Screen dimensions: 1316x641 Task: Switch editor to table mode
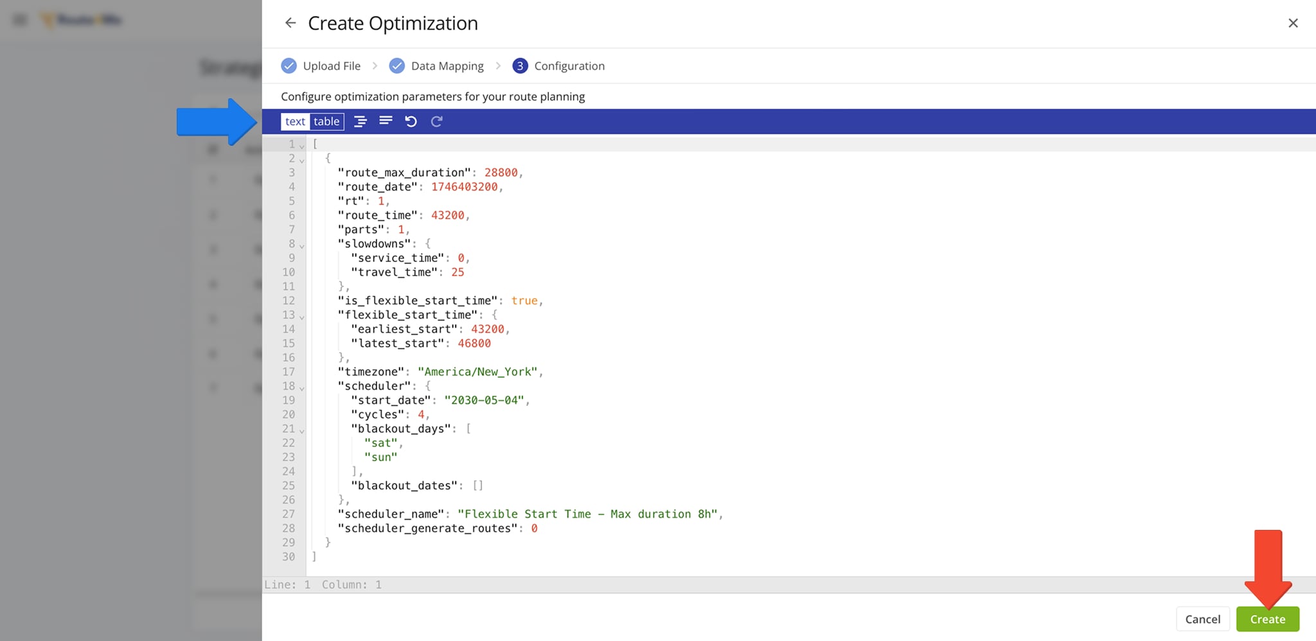coord(326,121)
